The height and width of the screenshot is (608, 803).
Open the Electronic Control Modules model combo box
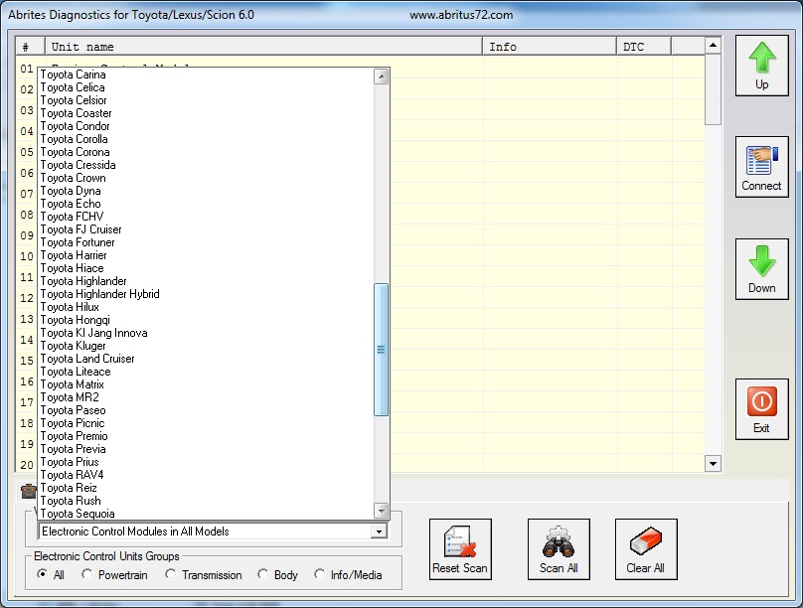pos(213,532)
